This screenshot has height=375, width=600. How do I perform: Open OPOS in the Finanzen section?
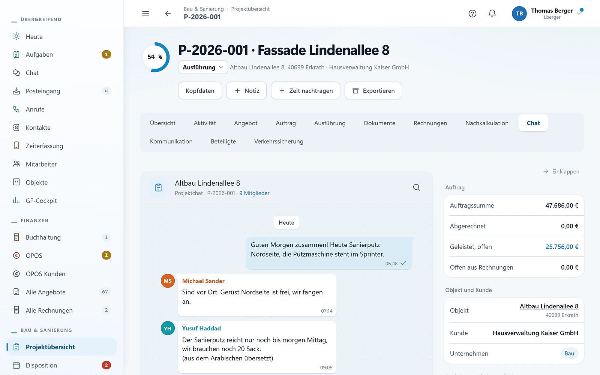point(62,256)
